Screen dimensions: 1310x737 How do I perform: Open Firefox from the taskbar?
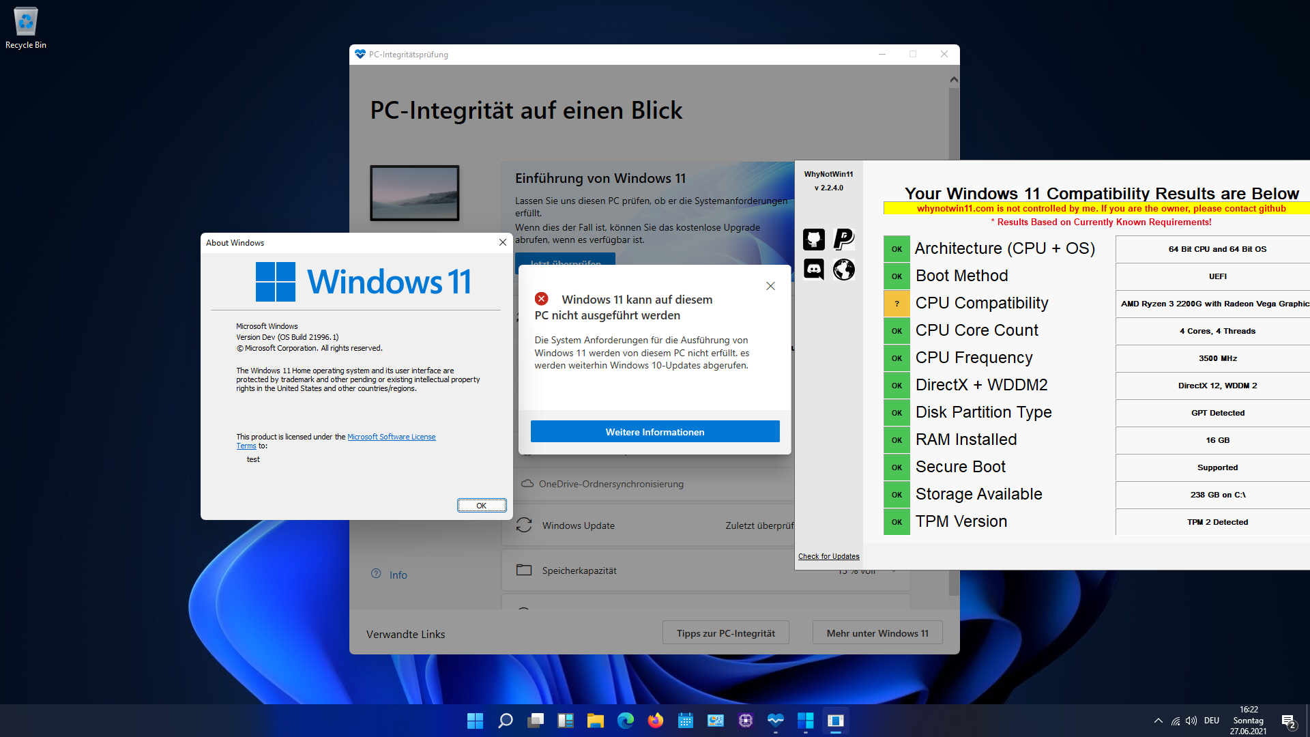[x=656, y=721]
